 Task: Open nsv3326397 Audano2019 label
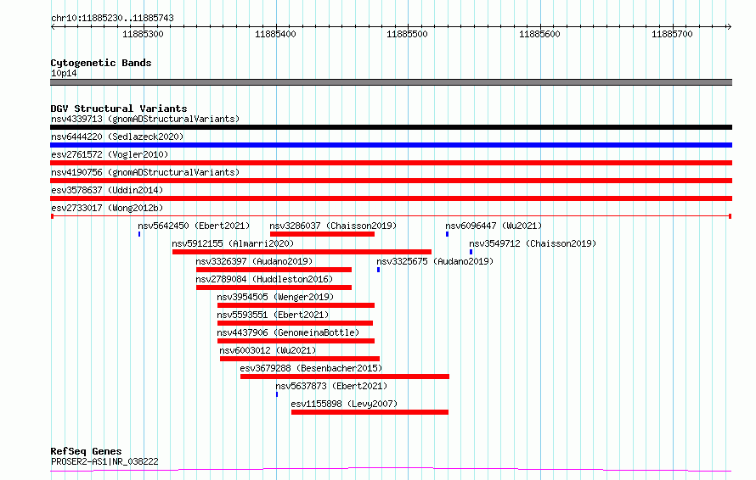point(254,261)
